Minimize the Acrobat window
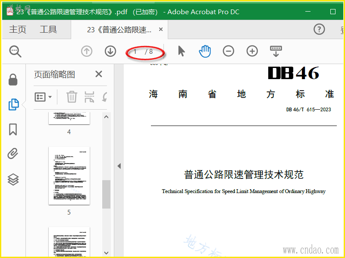The height and width of the screenshot is (258, 345). 308,12
